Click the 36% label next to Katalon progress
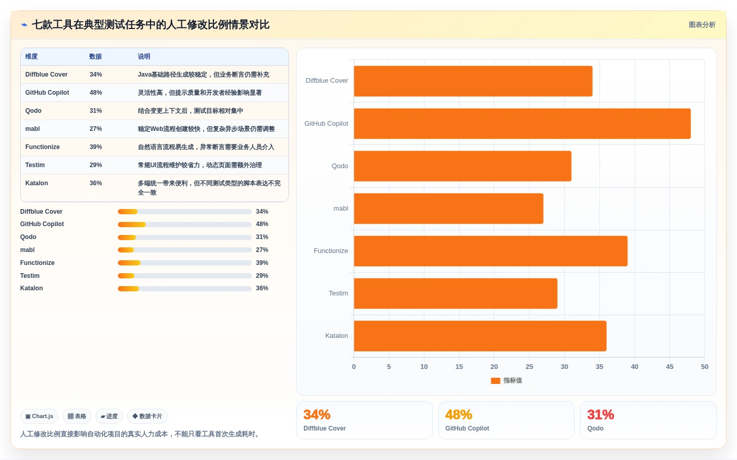This screenshot has width=737, height=460. pos(262,288)
